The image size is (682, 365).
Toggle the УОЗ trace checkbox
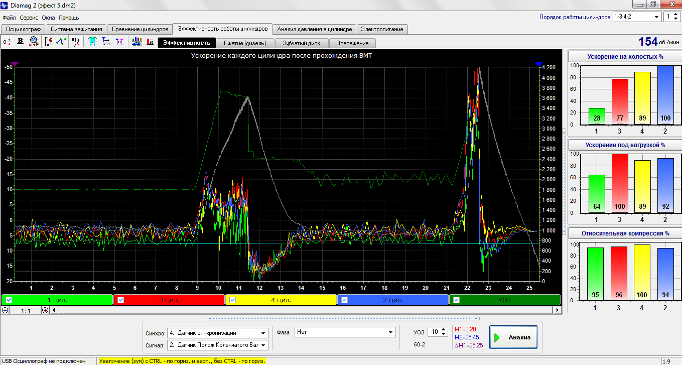[456, 300]
